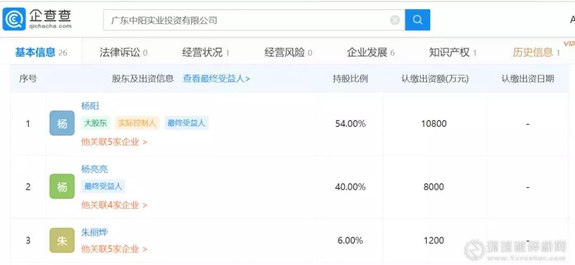This screenshot has width=575, height=265.
Task: Open shareholder 杨亮亮 name link
Action: tap(94, 169)
